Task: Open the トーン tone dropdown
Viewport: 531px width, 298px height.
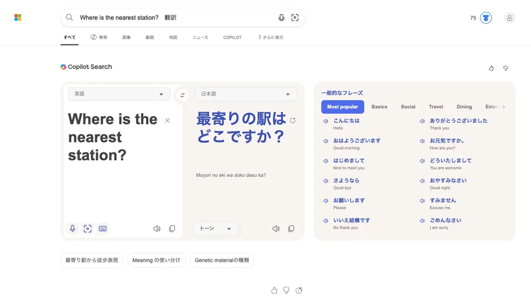Action: click(216, 229)
